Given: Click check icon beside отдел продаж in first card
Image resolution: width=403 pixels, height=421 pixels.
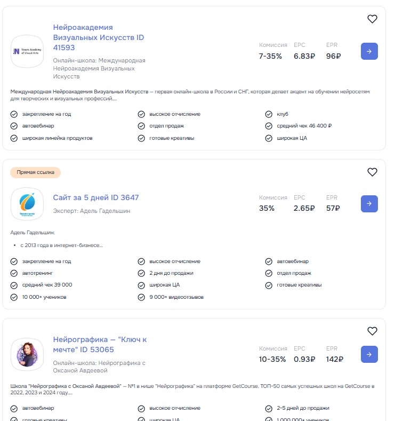Looking at the screenshot, I should pos(141,126).
